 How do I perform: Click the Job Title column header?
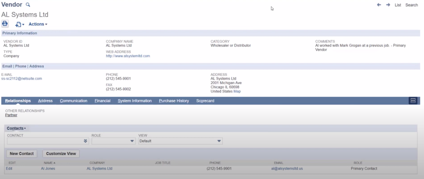162,163
